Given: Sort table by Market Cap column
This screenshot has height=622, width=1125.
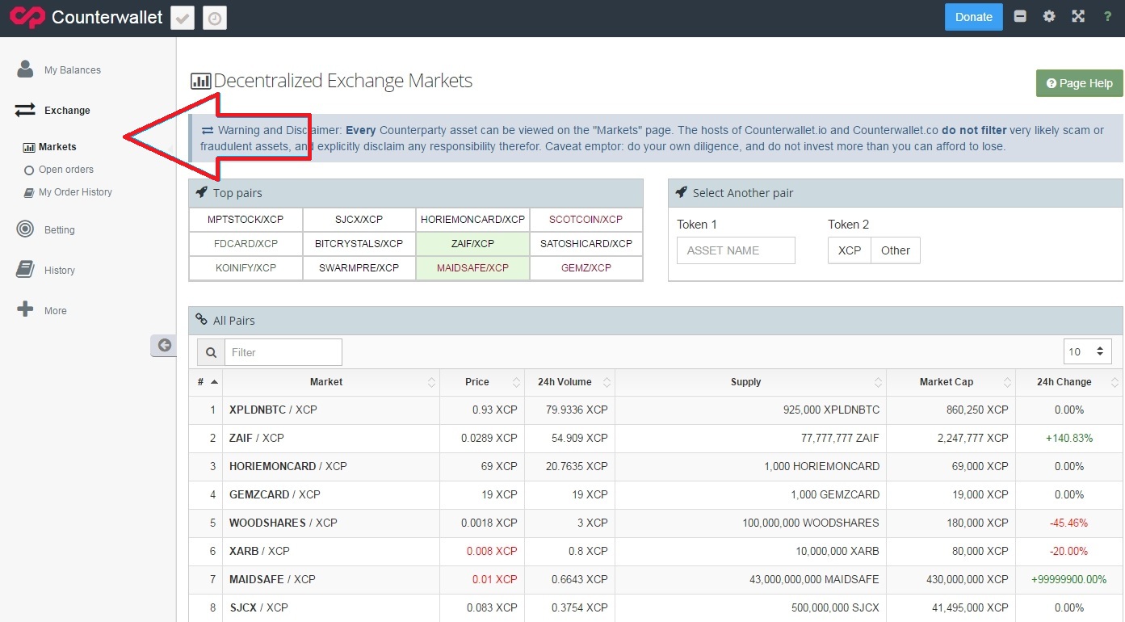Looking at the screenshot, I should click(x=951, y=382).
